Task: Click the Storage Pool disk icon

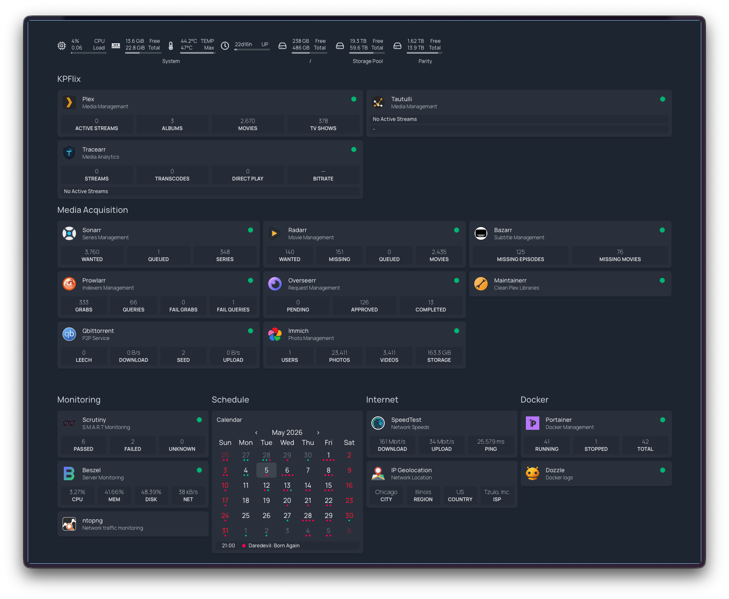Action: click(x=340, y=46)
